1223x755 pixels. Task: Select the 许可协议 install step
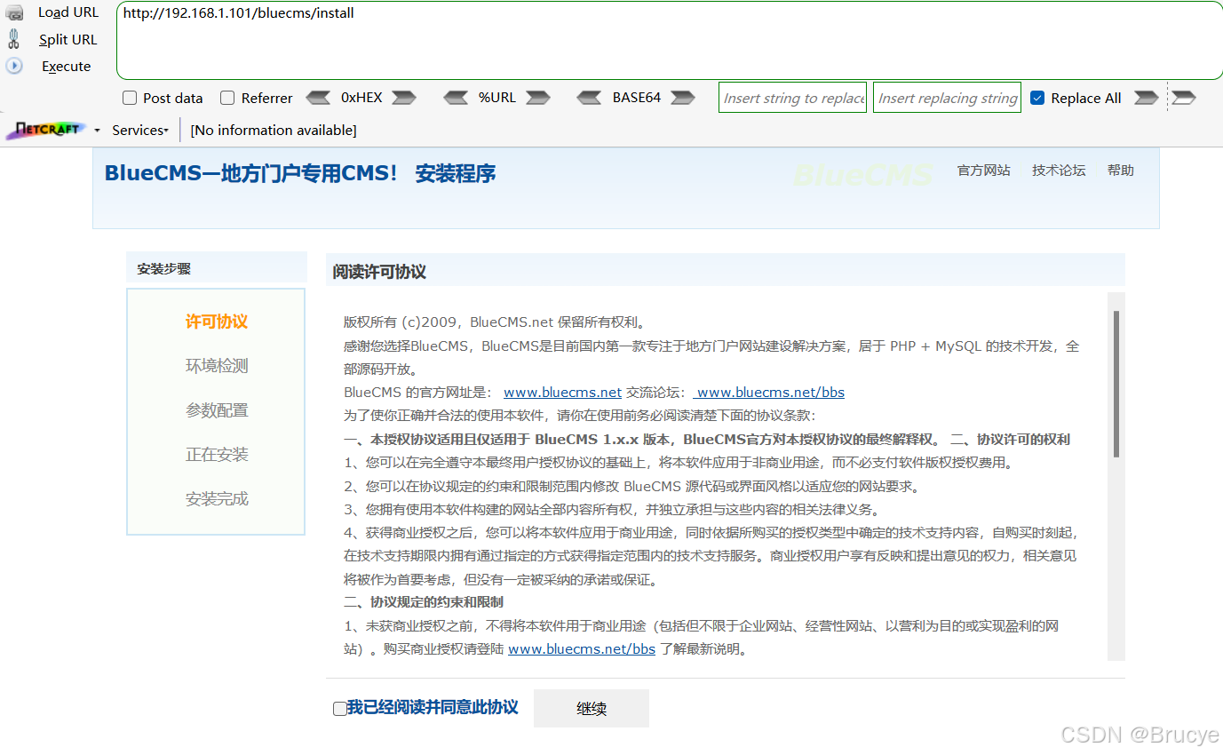(x=217, y=322)
